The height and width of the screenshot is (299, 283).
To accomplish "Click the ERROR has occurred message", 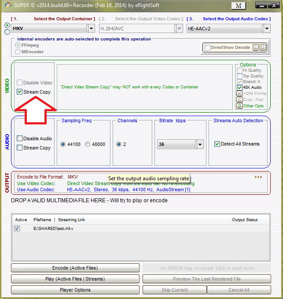I will (207, 268).
